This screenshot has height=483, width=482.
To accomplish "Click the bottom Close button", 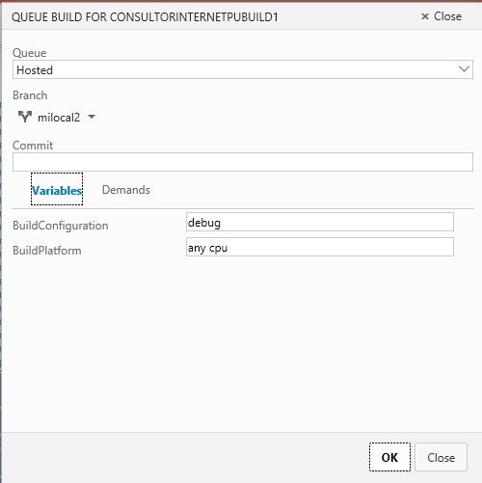I will [x=441, y=457].
